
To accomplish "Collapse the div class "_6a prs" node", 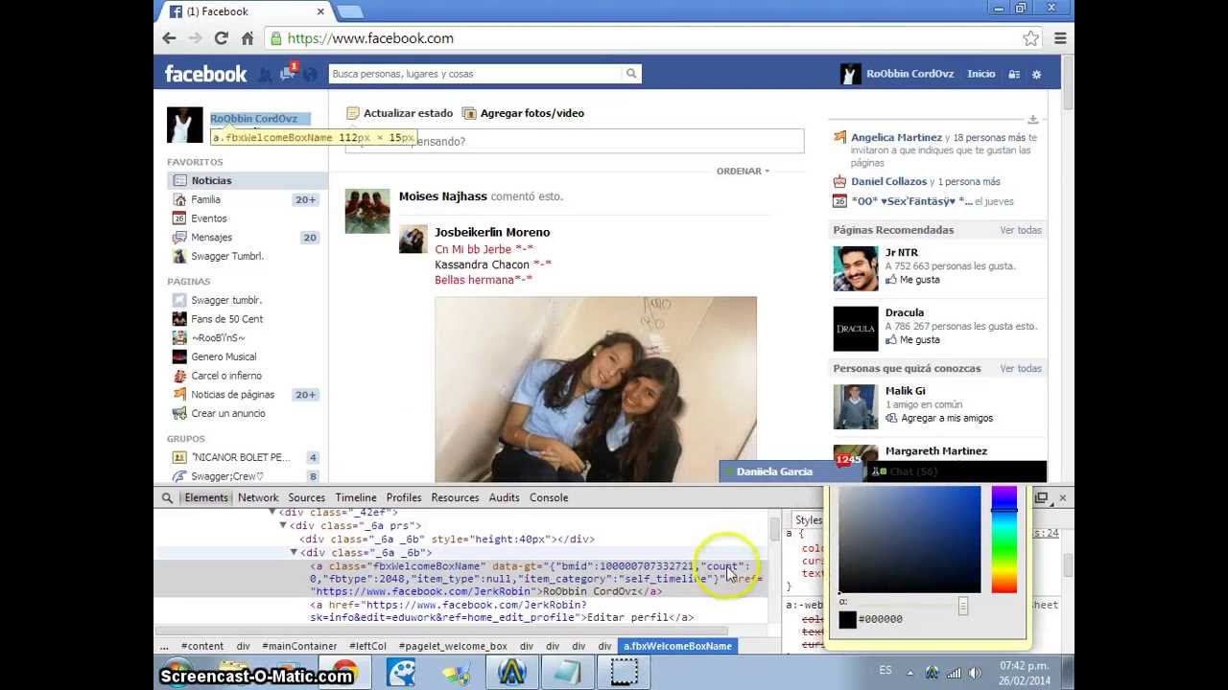I will pos(283,525).
